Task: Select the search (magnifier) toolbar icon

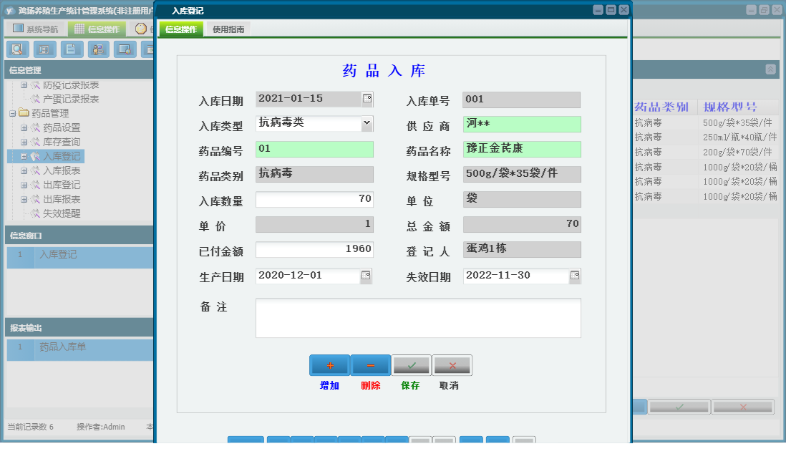Action: [x=18, y=49]
